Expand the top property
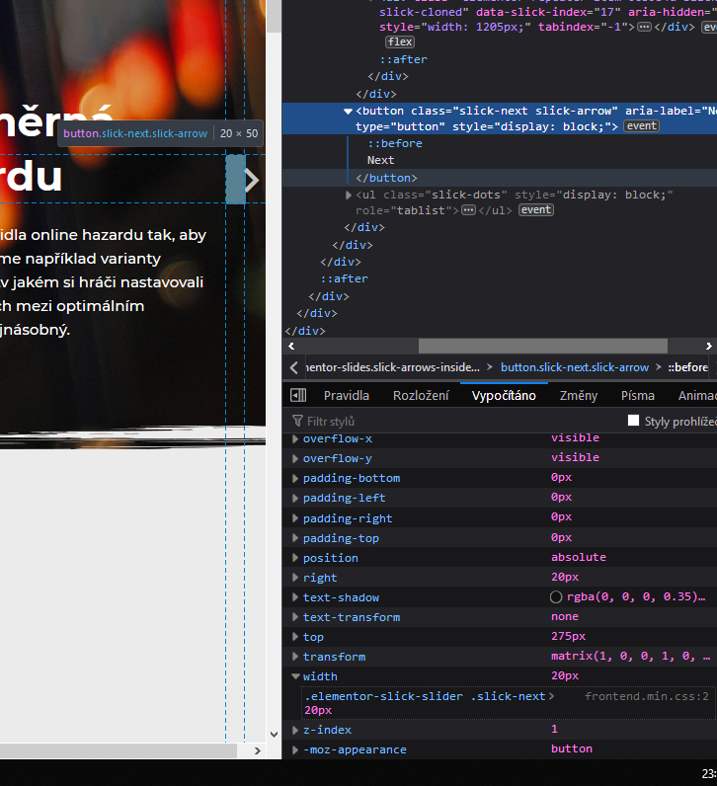 coord(295,637)
